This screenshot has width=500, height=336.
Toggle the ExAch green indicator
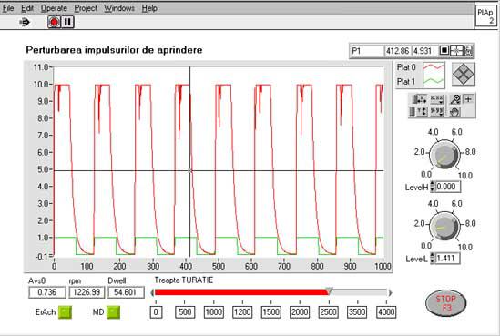pos(65,312)
